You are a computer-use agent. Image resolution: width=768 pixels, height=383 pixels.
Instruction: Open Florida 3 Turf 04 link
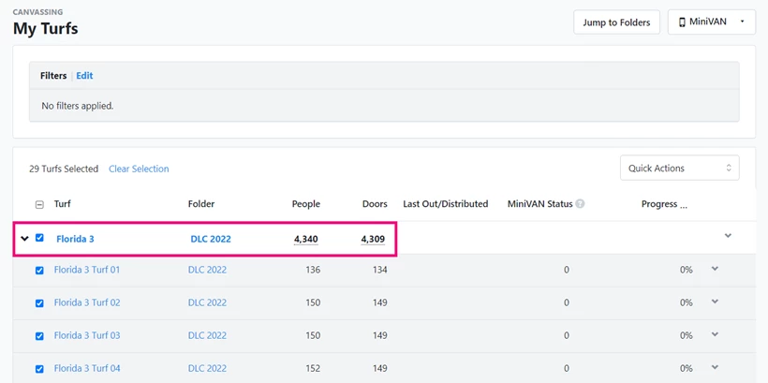(x=87, y=368)
